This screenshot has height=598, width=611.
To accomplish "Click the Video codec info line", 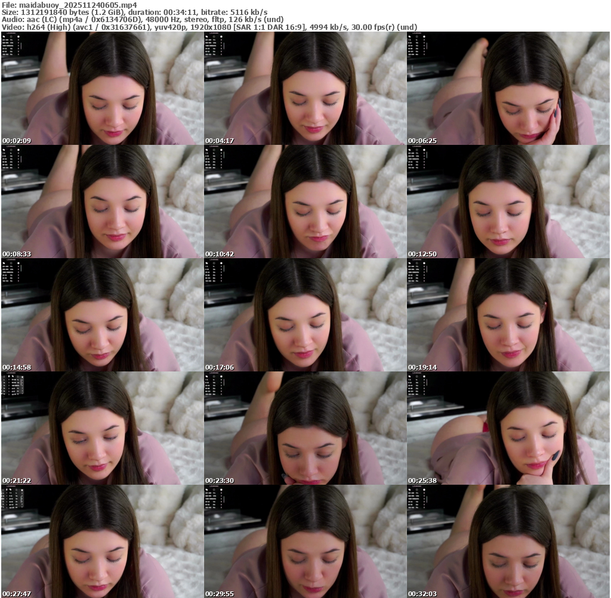I will [209, 27].
